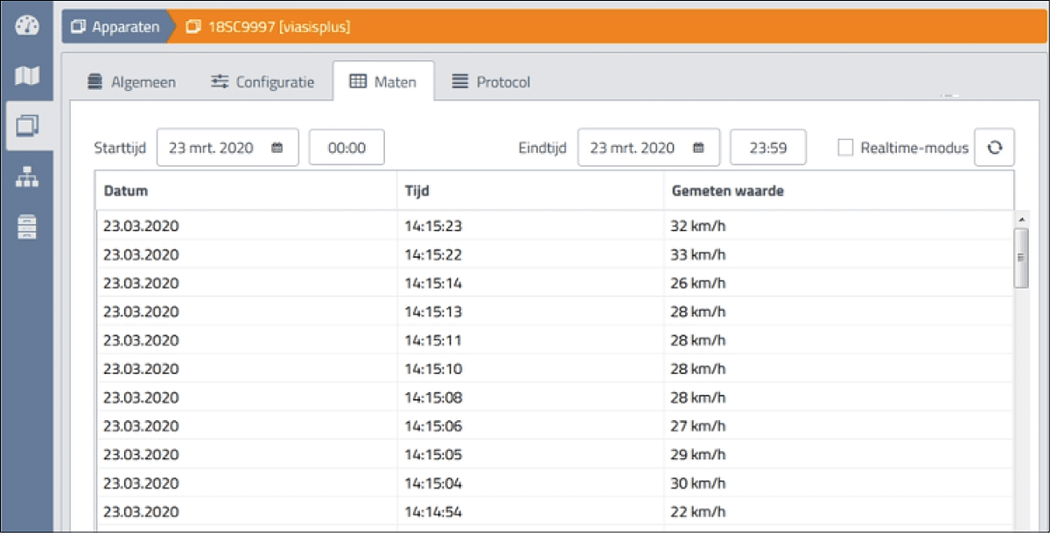Screen dimensions: 1050x533
Task: Click the refresh icon beside Realtime-modus
Action: coord(994,148)
